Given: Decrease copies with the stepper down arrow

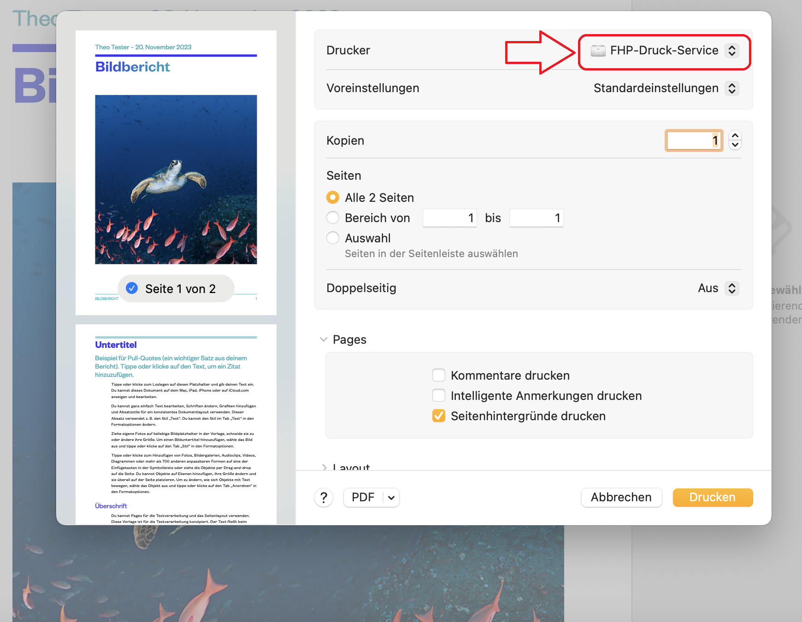Looking at the screenshot, I should [x=735, y=145].
